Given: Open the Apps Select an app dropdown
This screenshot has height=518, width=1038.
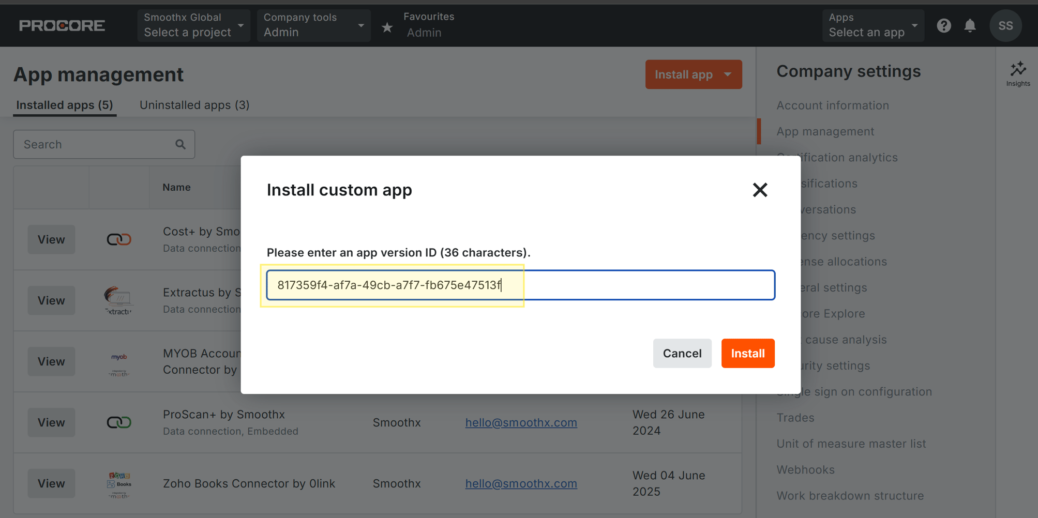Looking at the screenshot, I should [873, 25].
